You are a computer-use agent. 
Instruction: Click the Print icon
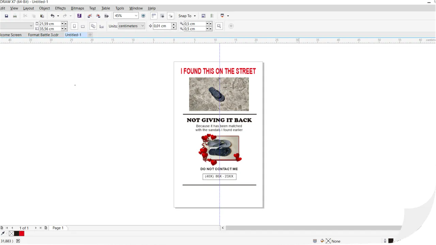(x=15, y=16)
